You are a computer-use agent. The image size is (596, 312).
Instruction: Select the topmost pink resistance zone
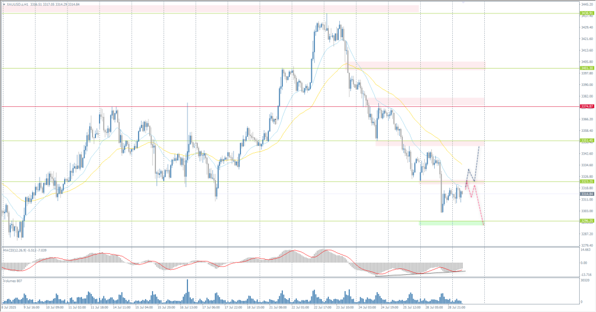point(210,9)
